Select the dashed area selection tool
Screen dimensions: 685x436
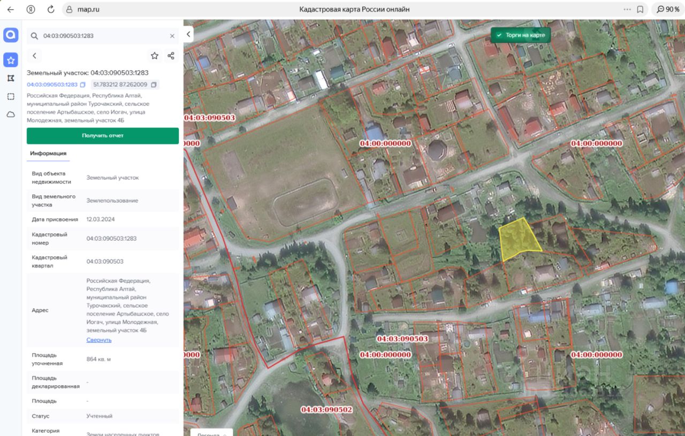click(x=11, y=96)
